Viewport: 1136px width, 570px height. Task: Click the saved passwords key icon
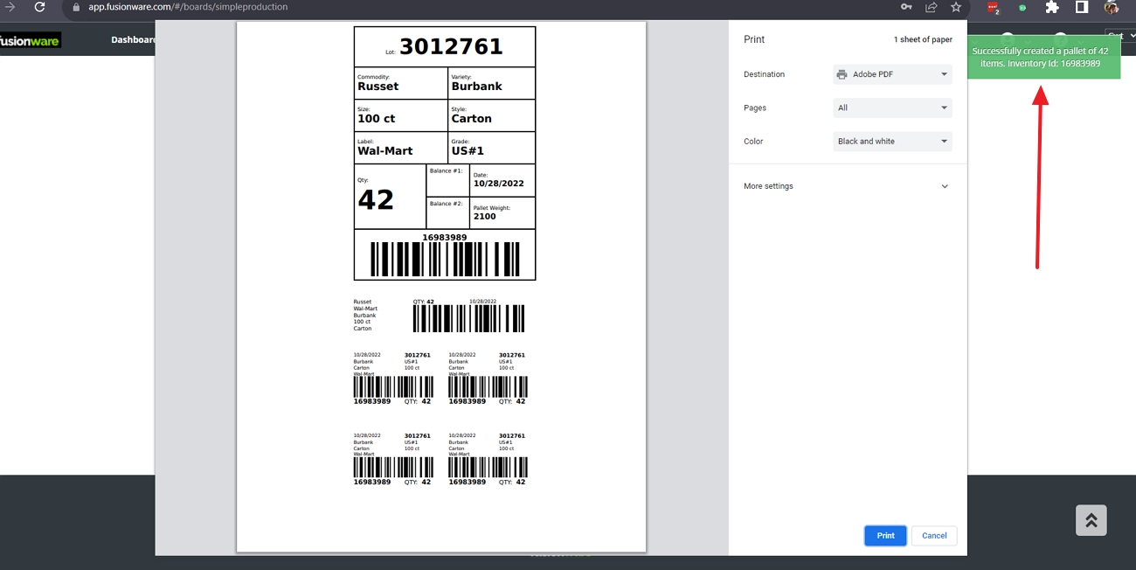pyautogui.click(x=906, y=7)
